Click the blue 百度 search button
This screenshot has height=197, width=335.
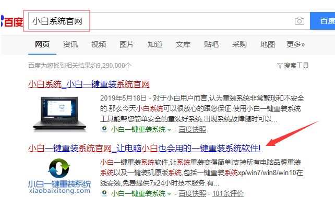point(322,21)
